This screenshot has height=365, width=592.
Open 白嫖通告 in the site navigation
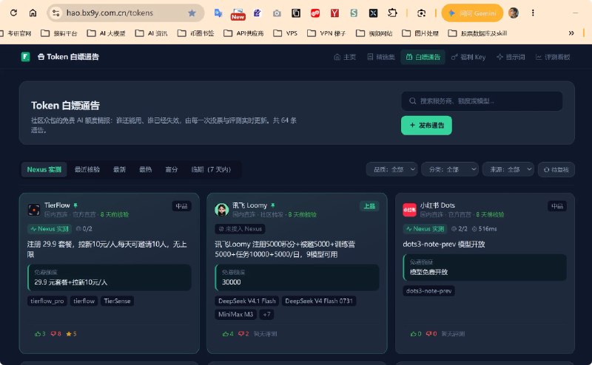coord(423,57)
